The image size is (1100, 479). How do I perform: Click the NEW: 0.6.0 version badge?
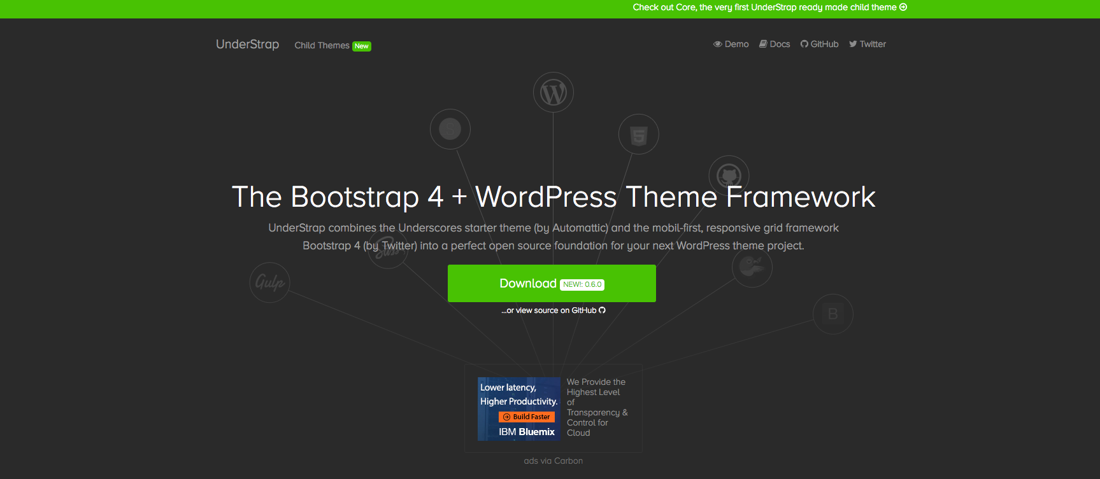click(x=582, y=284)
